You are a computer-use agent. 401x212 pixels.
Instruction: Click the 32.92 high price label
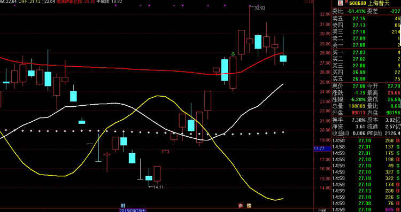[x=260, y=8]
